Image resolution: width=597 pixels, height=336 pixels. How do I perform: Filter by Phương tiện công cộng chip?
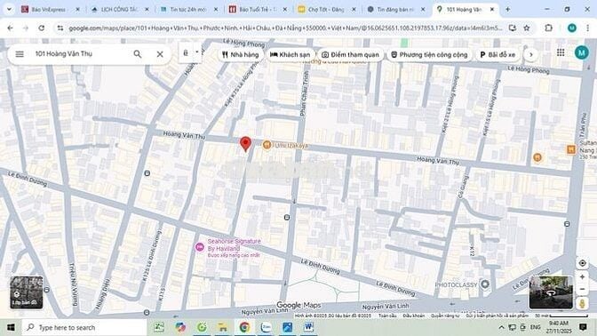tap(429, 54)
